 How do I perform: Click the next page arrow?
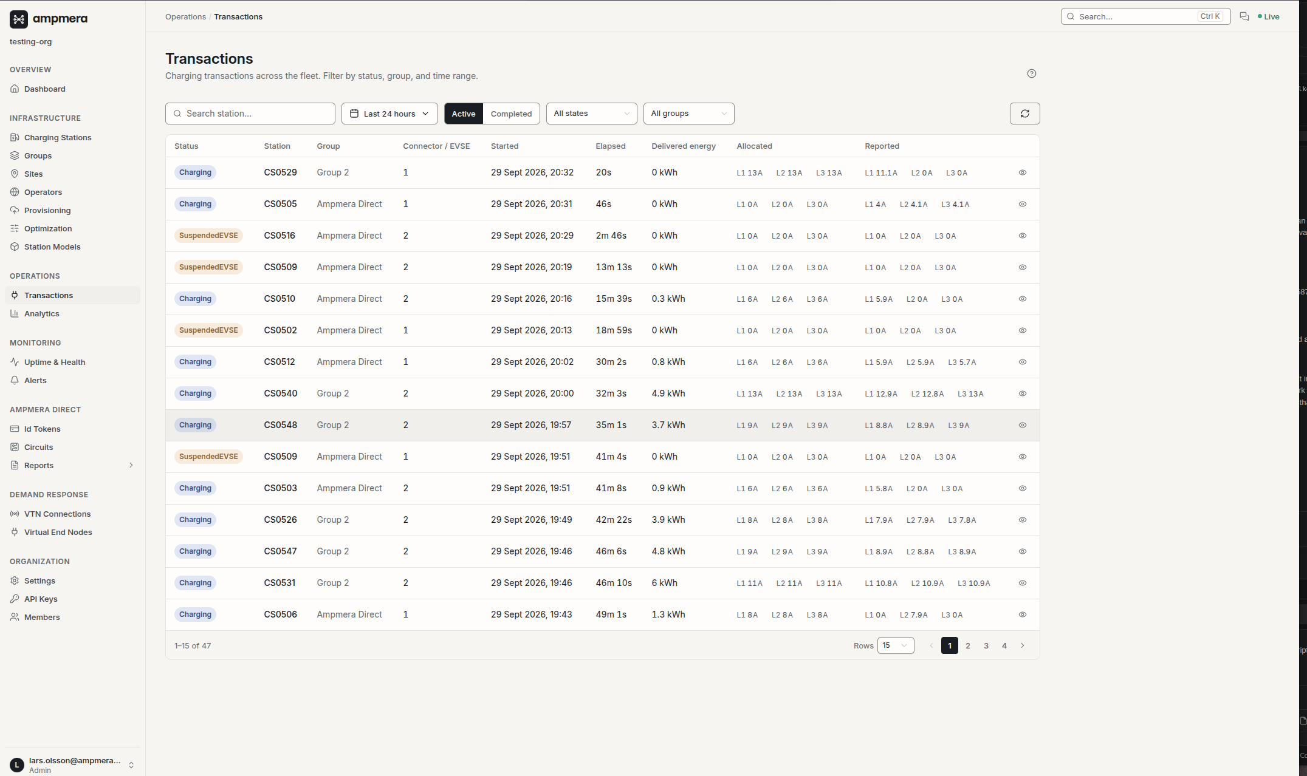click(x=1023, y=645)
